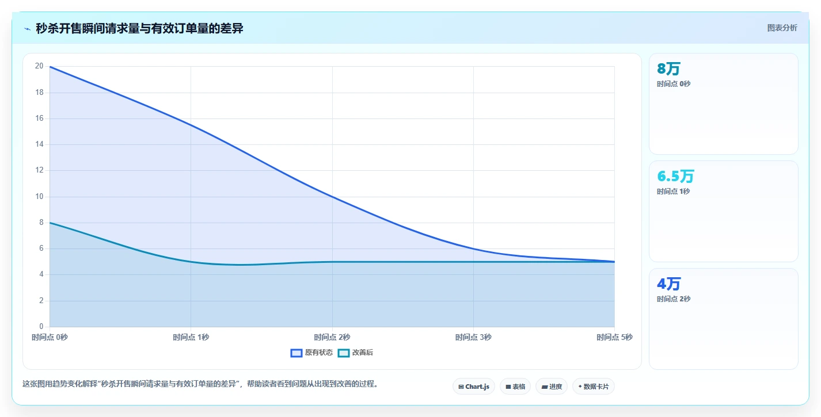Toggle the 原有状态 legend item
Screen dimensions: 821x417
[311, 353]
